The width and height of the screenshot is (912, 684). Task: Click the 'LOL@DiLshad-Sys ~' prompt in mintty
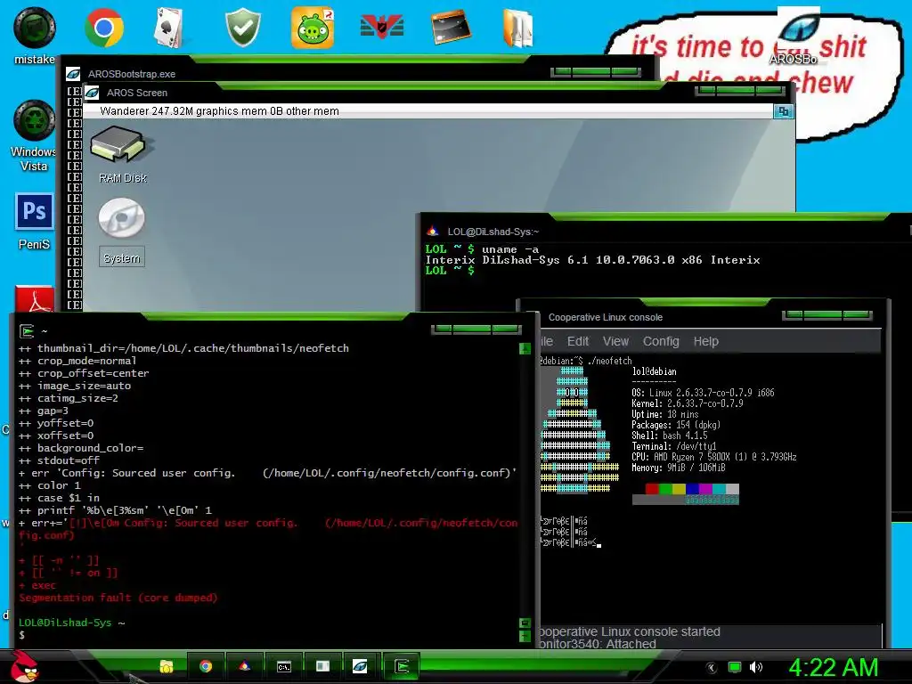pyautogui.click(x=71, y=623)
